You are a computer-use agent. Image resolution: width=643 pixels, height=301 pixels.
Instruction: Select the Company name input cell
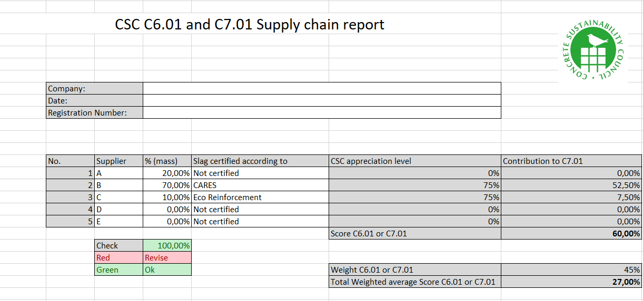point(321,89)
